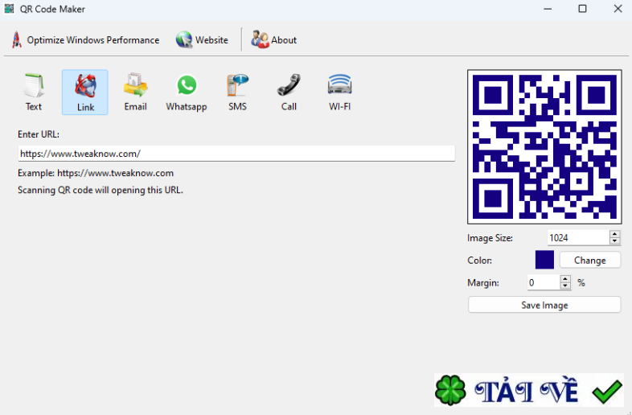Pick the SMS QR type icon

237,92
